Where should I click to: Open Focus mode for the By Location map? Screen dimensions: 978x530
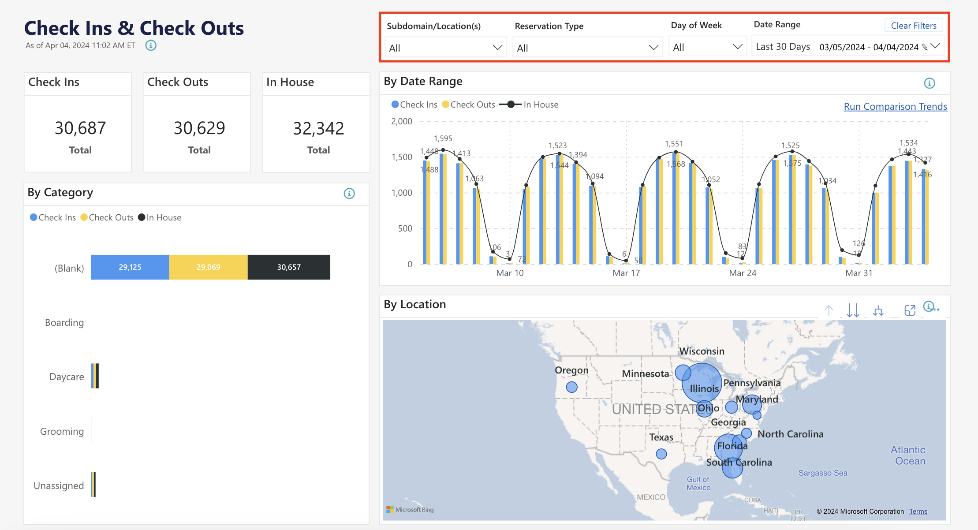910,310
